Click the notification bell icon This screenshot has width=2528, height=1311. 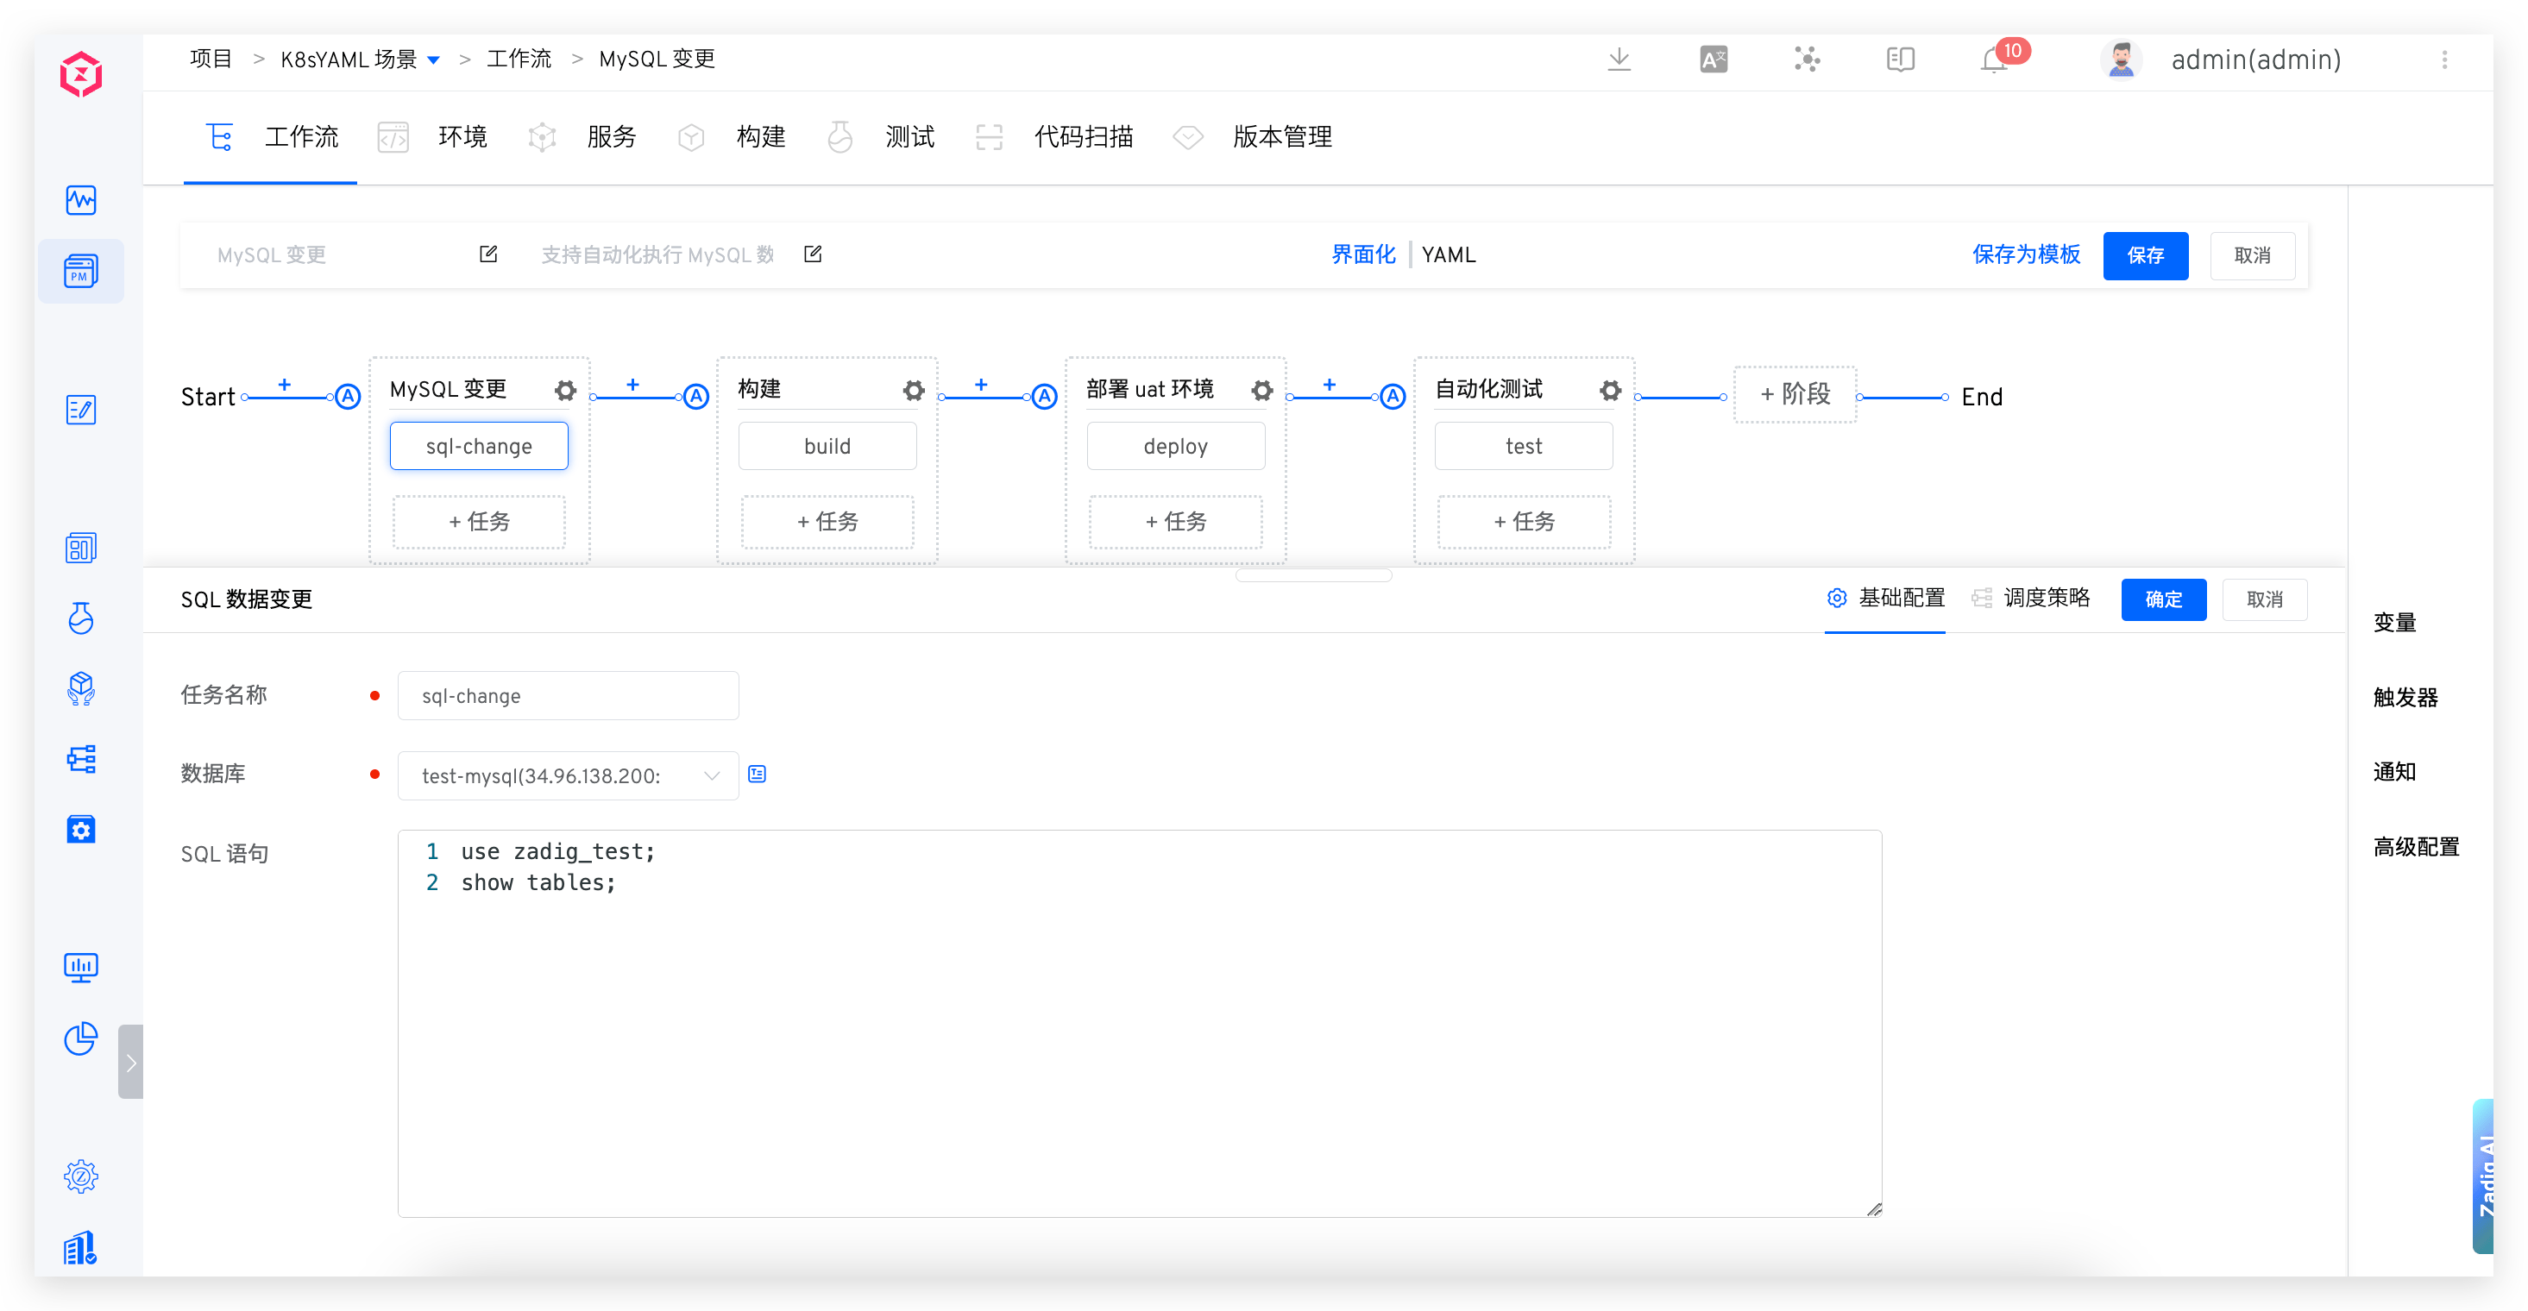click(x=1993, y=60)
